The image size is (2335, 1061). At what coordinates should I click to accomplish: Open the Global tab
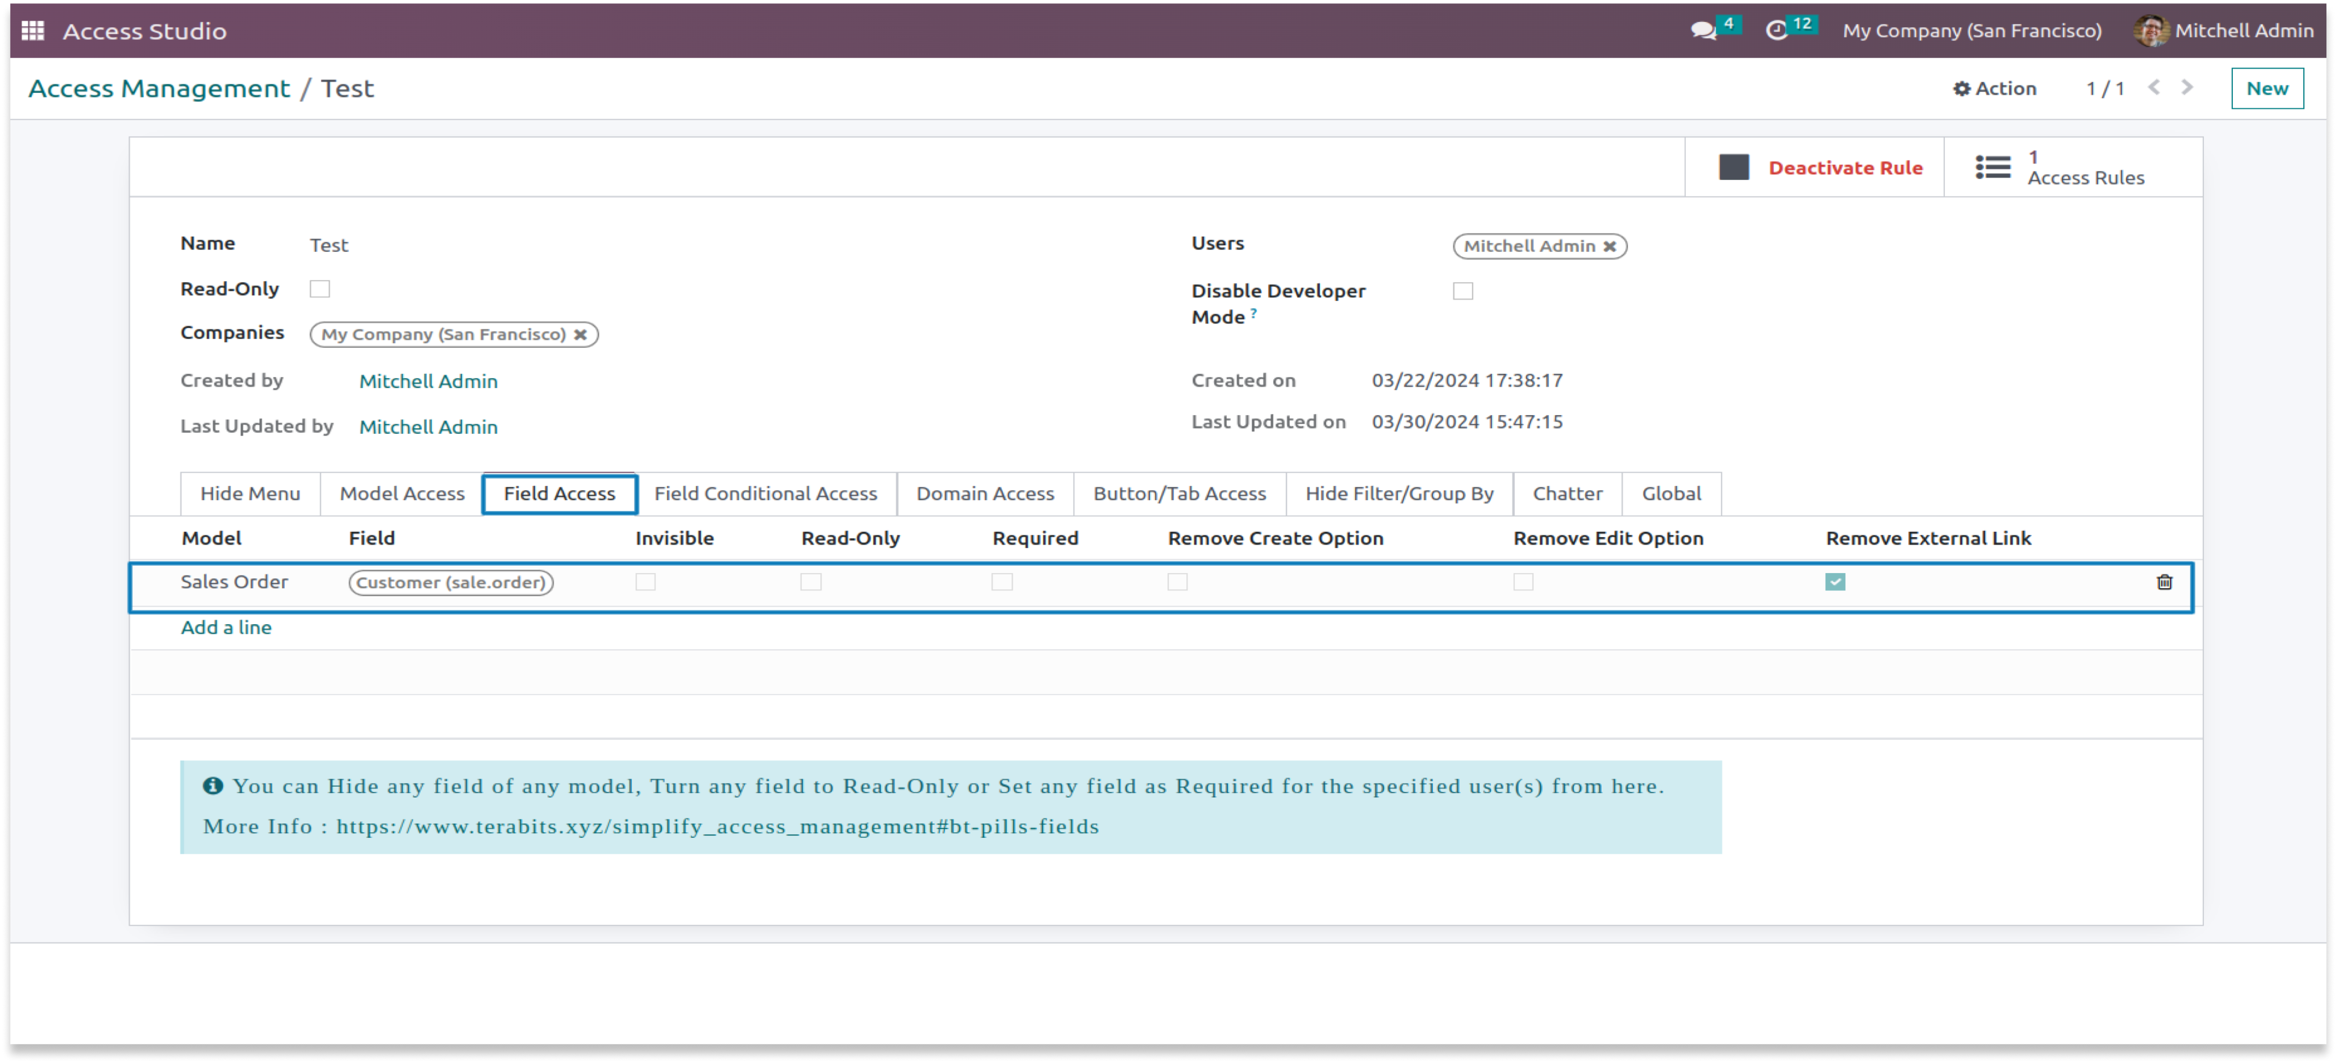[1671, 494]
